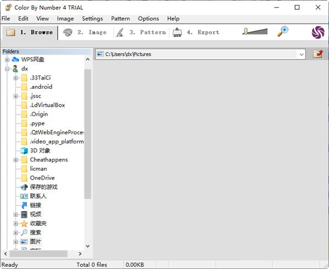Viewport: 329px width, 269px height.
Task: Switch to the 2. Image tab
Action: click(85, 32)
